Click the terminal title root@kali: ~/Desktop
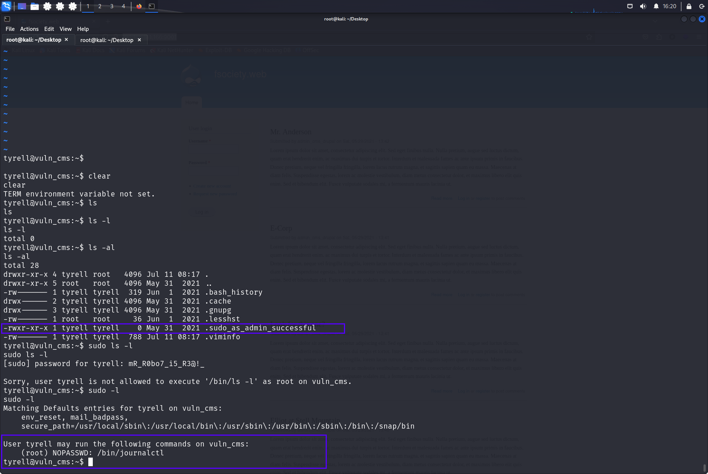The width and height of the screenshot is (708, 474). tap(346, 19)
